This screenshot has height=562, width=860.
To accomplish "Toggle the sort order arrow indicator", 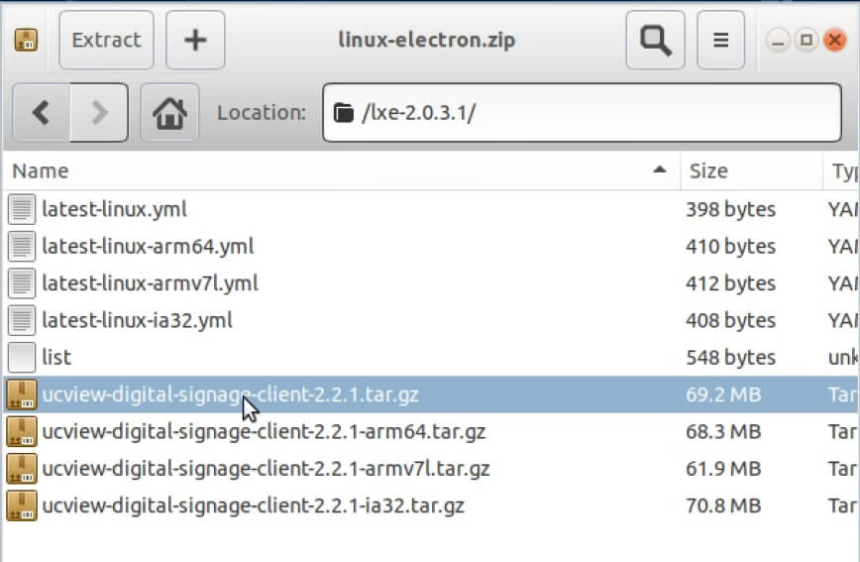I will [x=660, y=170].
